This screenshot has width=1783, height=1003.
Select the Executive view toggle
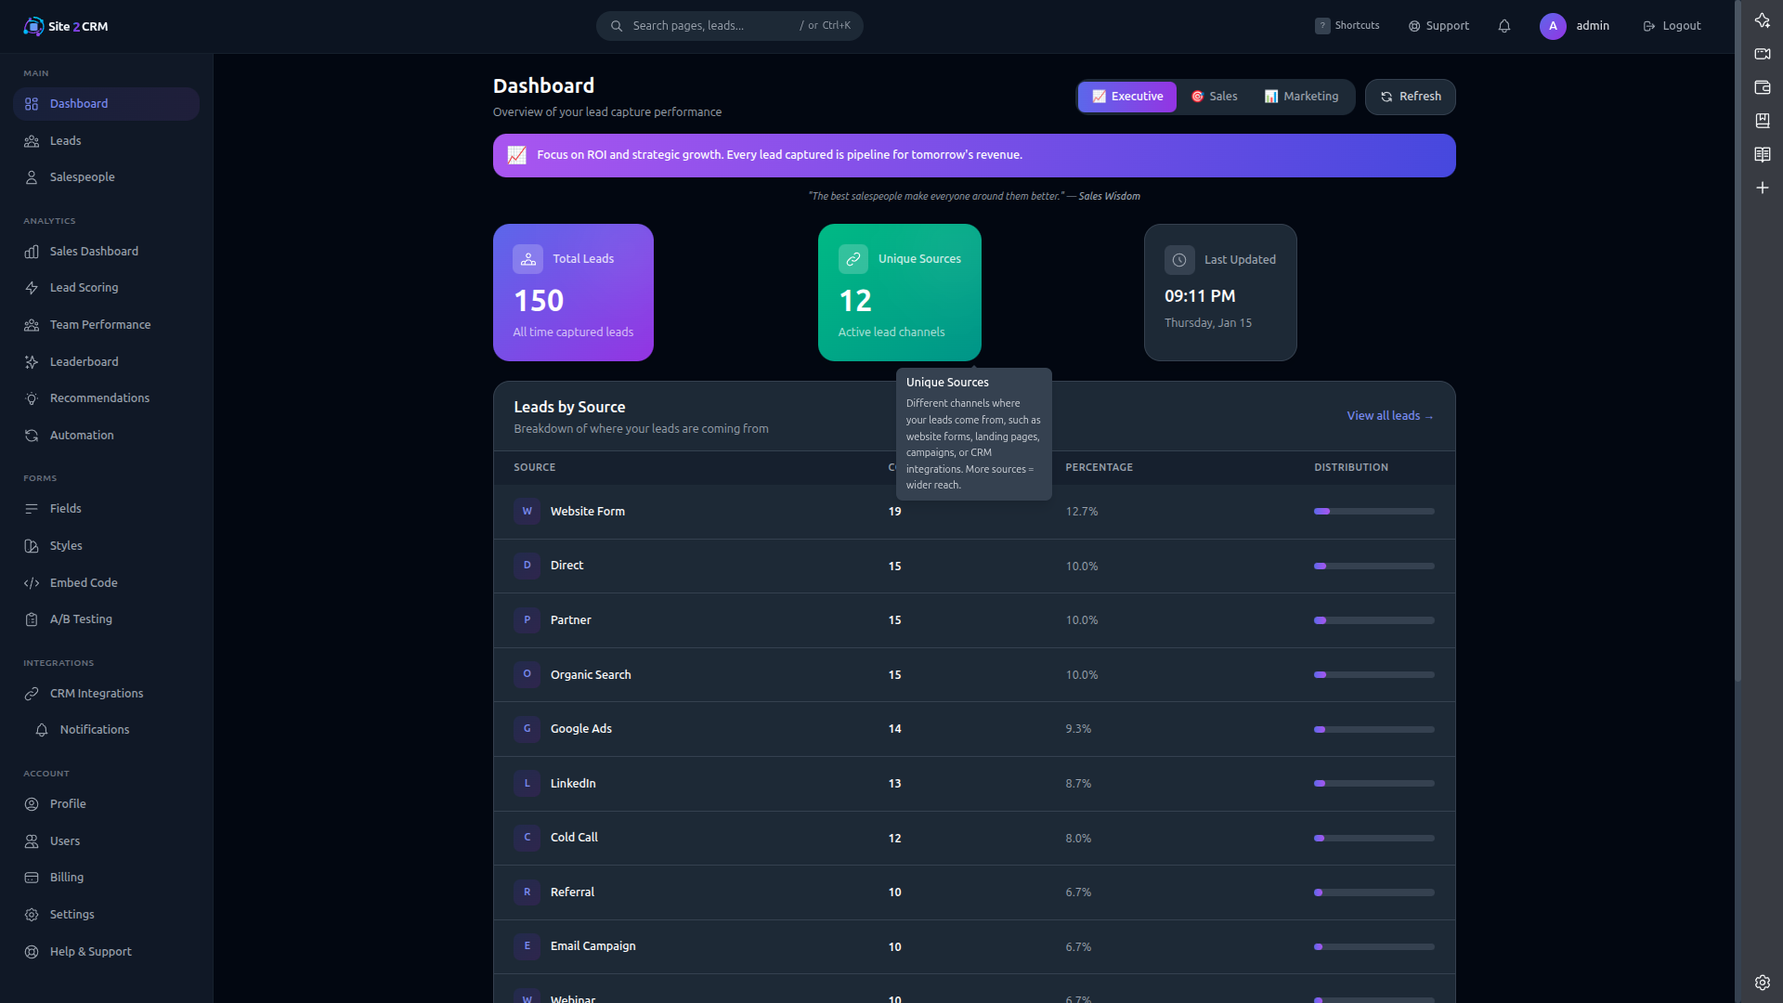pos(1126,96)
